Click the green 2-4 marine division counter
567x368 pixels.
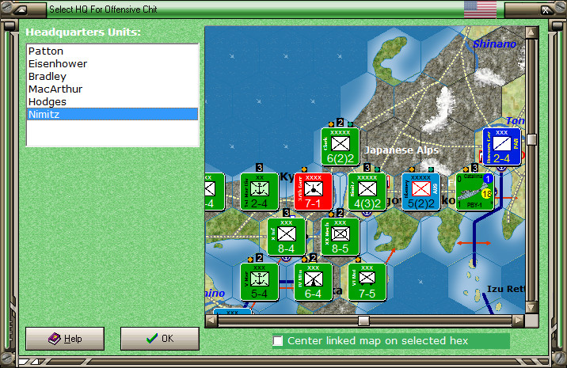[x=259, y=192]
